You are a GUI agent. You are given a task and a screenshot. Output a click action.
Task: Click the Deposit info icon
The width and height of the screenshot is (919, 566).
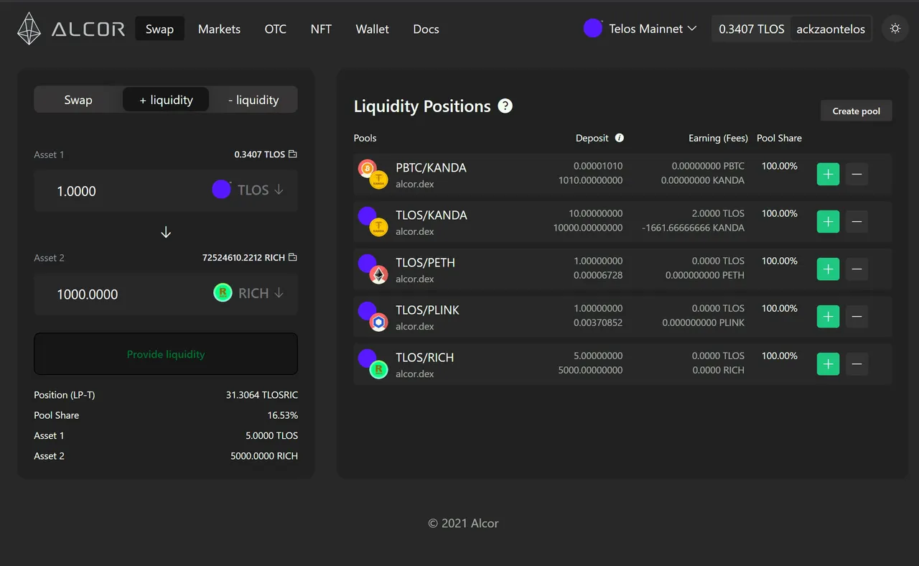point(619,138)
